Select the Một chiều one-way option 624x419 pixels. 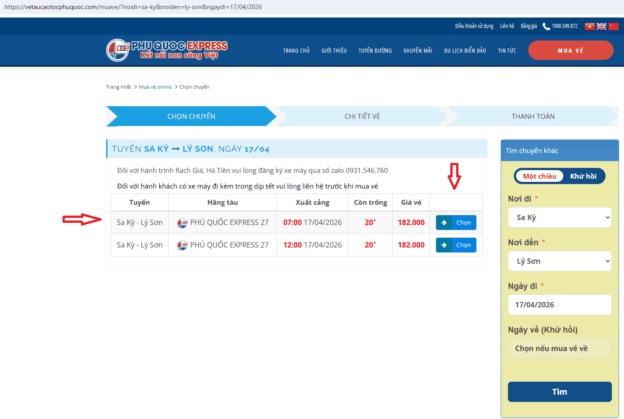point(539,176)
